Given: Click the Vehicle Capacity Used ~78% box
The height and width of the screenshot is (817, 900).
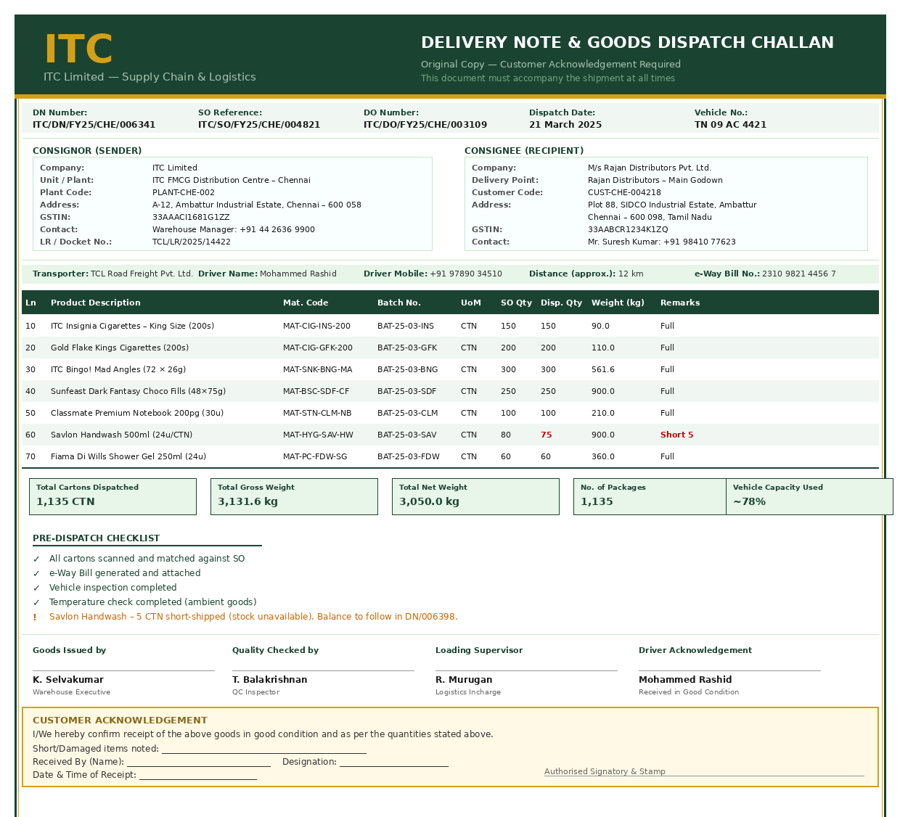Looking at the screenshot, I should [809, 496].
